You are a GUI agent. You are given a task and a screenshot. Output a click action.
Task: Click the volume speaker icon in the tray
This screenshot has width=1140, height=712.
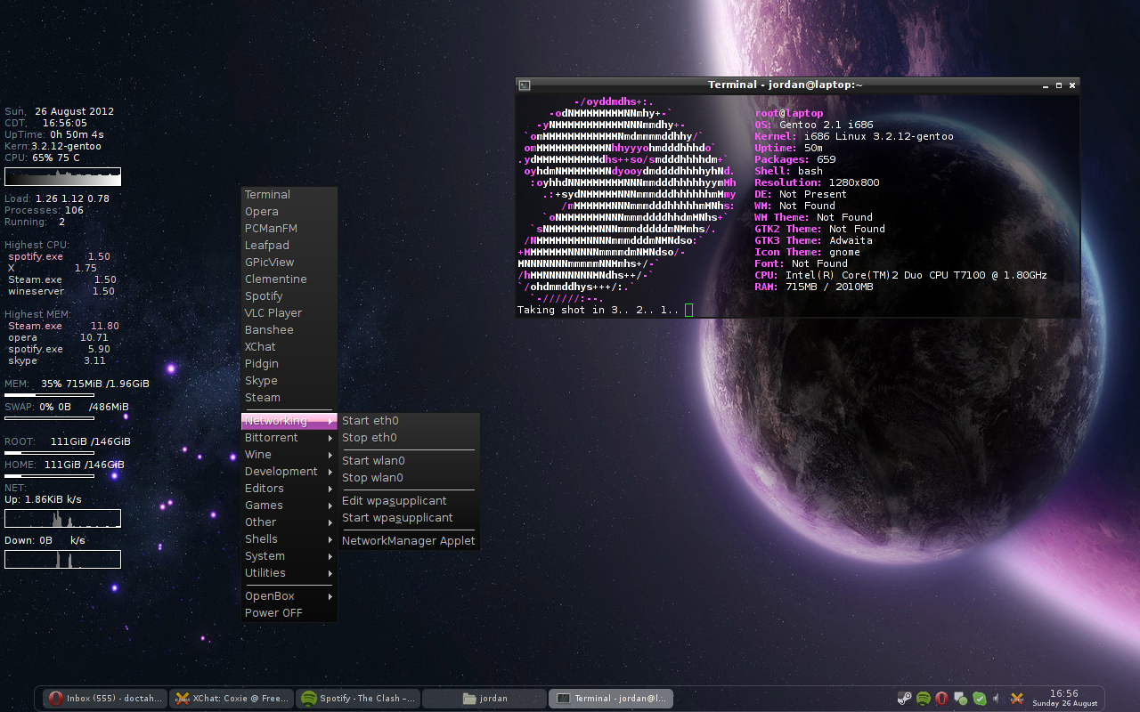(998, 699)
